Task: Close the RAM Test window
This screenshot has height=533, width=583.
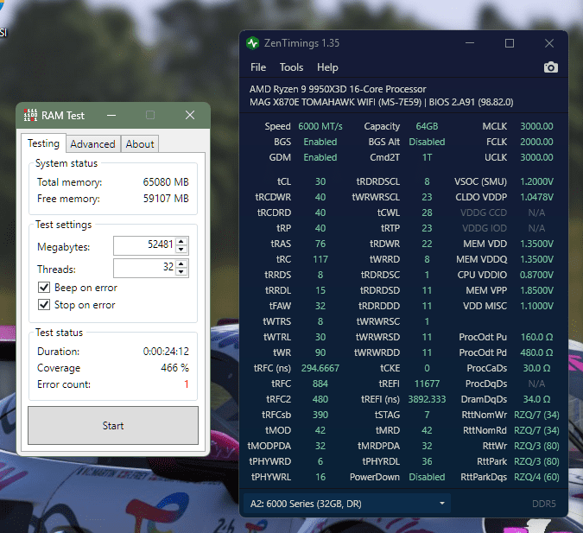Action: pyautogui.click(x=190, y=115)
